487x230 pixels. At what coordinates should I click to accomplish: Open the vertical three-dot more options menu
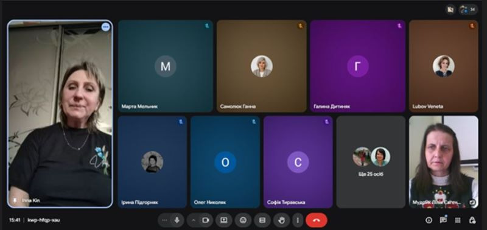click(x=298, y=220)
